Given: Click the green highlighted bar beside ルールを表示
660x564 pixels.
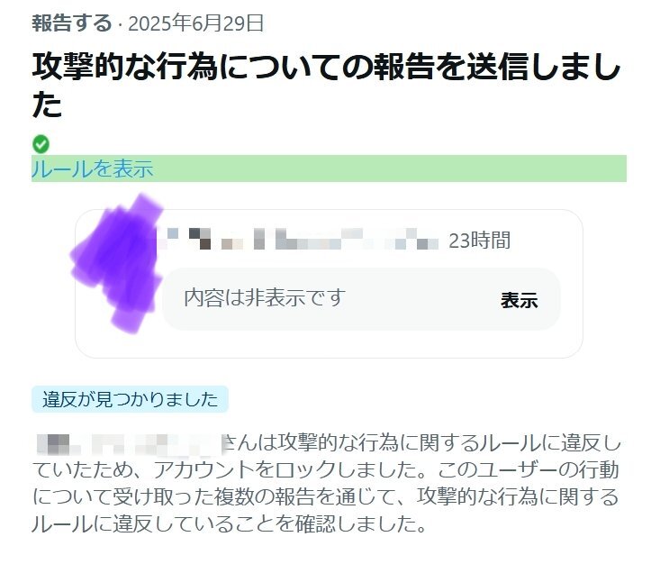Looking at the screenshot, I should [x=389, y=168].
